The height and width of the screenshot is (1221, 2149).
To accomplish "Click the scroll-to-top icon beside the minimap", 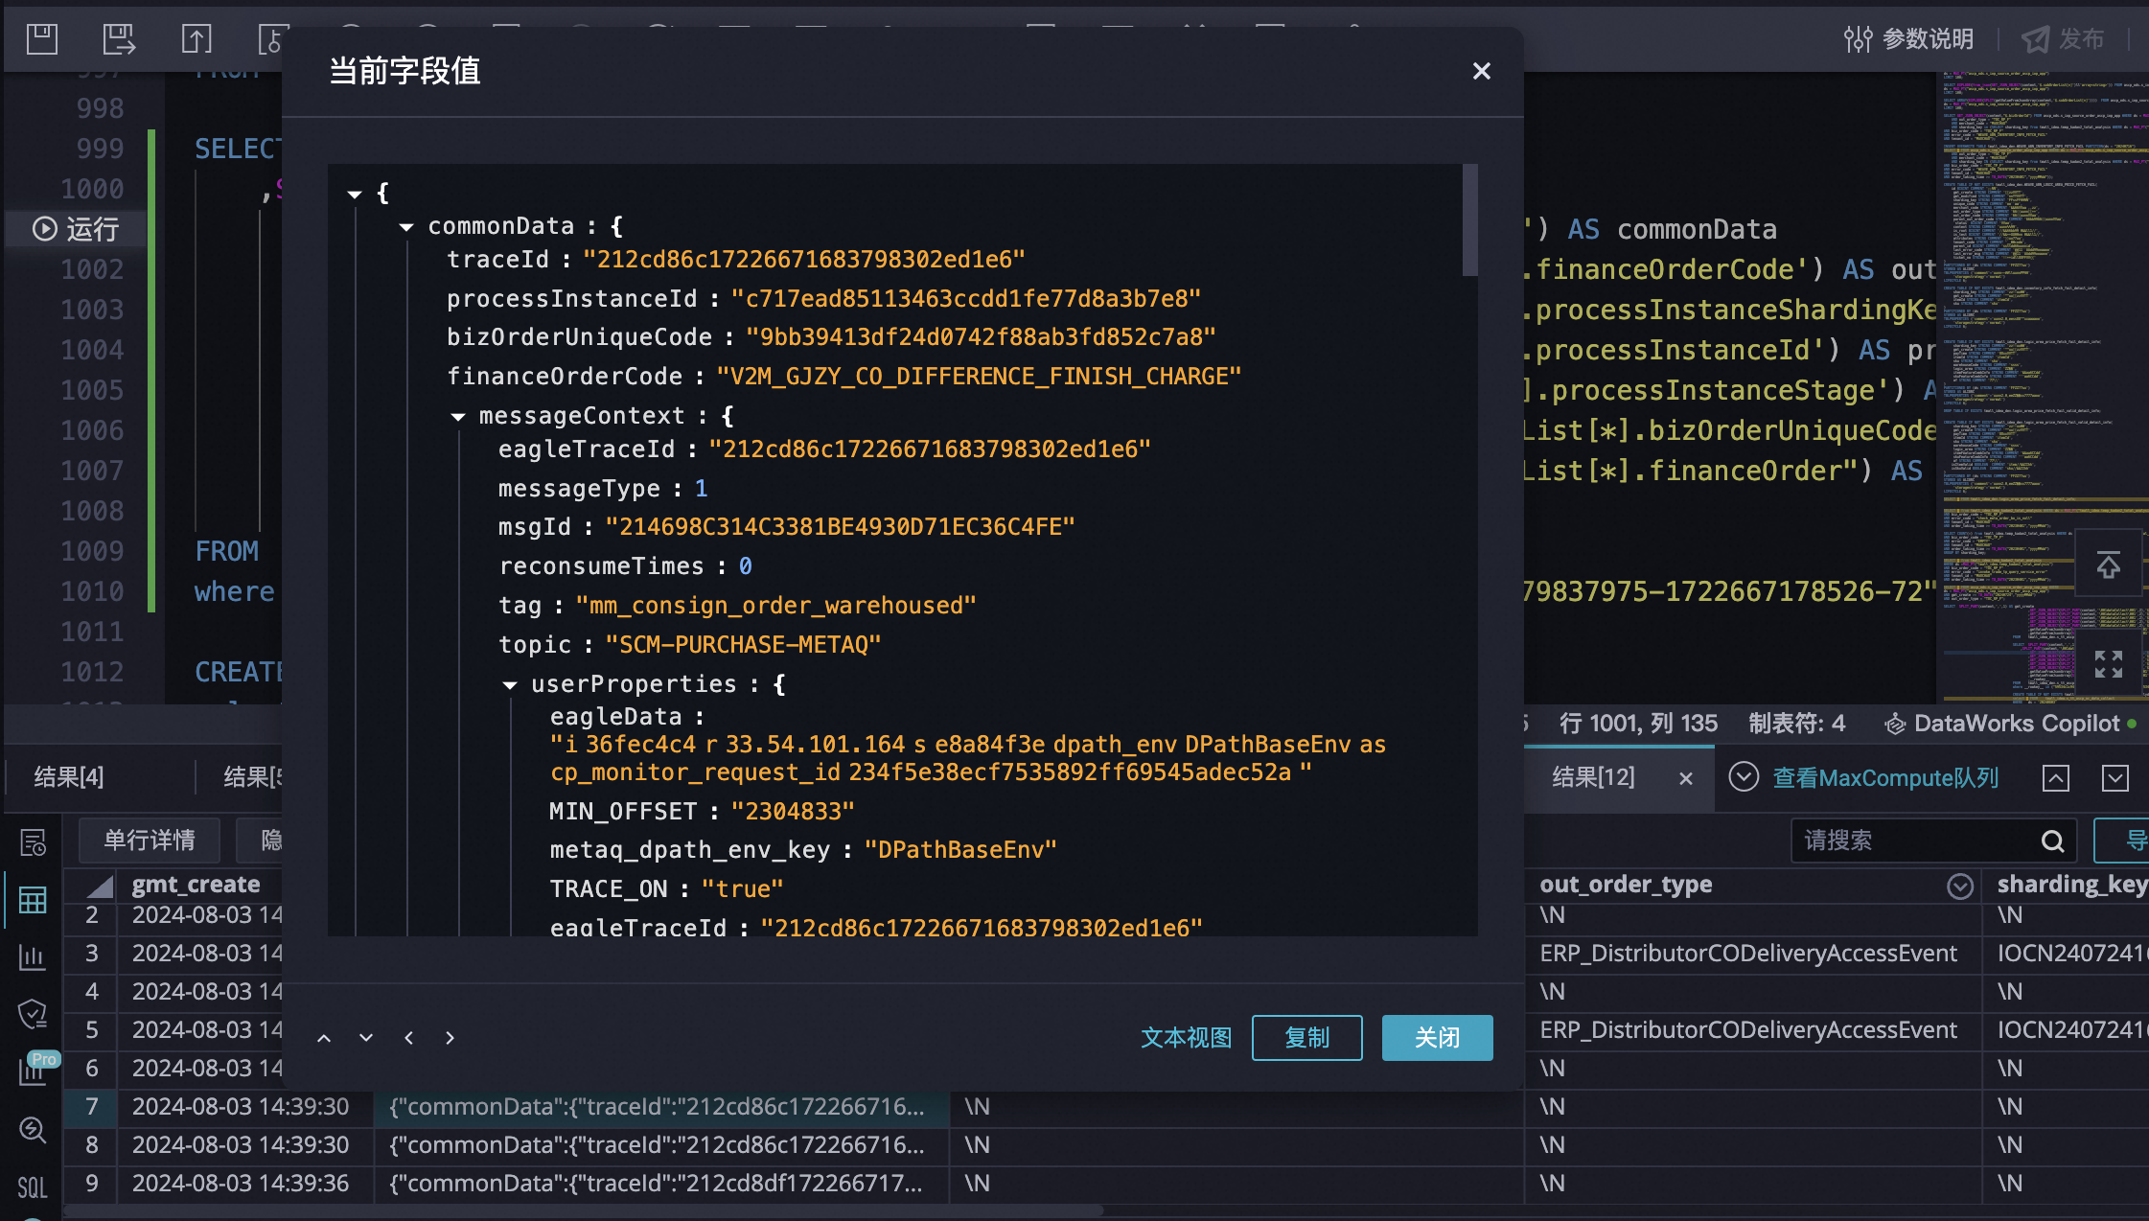I will pyautogui.click(x=2108, y=564).
